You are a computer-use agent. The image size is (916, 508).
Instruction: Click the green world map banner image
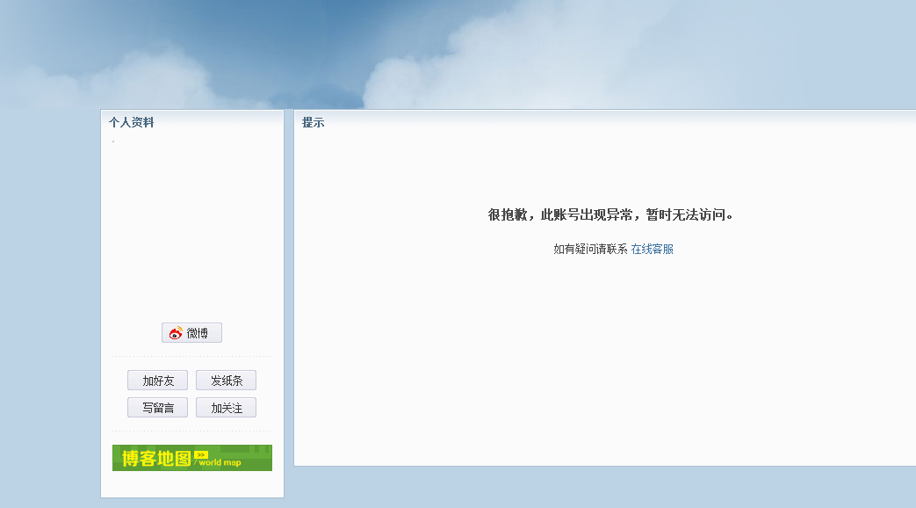191,458
